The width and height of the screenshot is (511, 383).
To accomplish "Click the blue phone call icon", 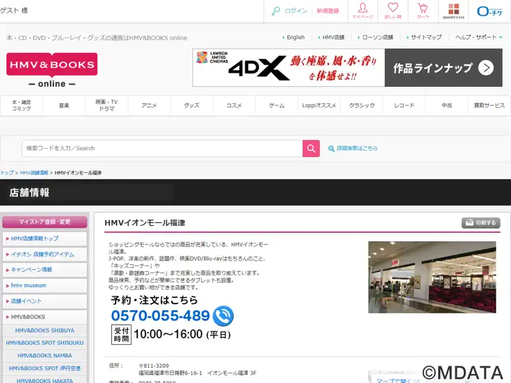I will pyautogui.click(x=223, y=316).
